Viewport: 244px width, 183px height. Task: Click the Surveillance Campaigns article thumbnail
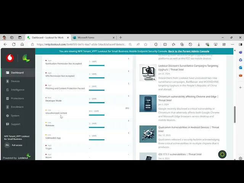tap(148, 72)
